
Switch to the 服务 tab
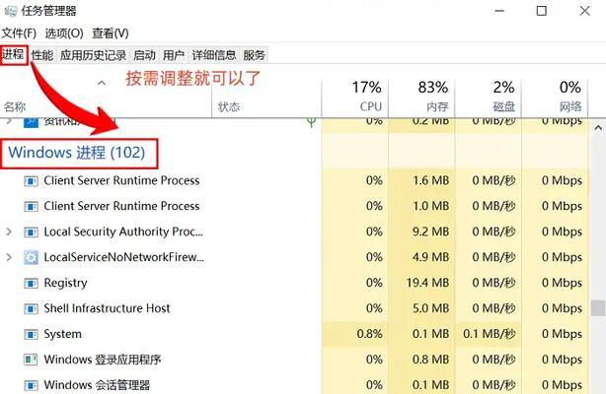pyautogui.click(x=254, y=55)
